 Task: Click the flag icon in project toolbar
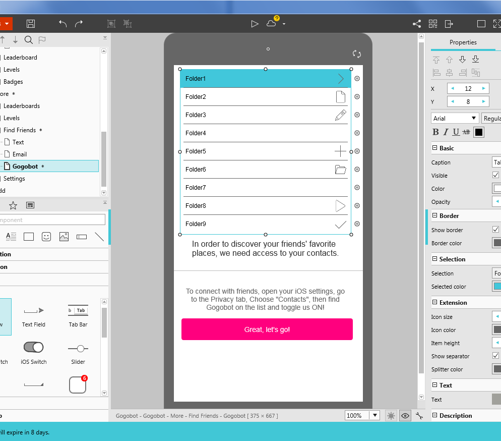pos(42,40)
